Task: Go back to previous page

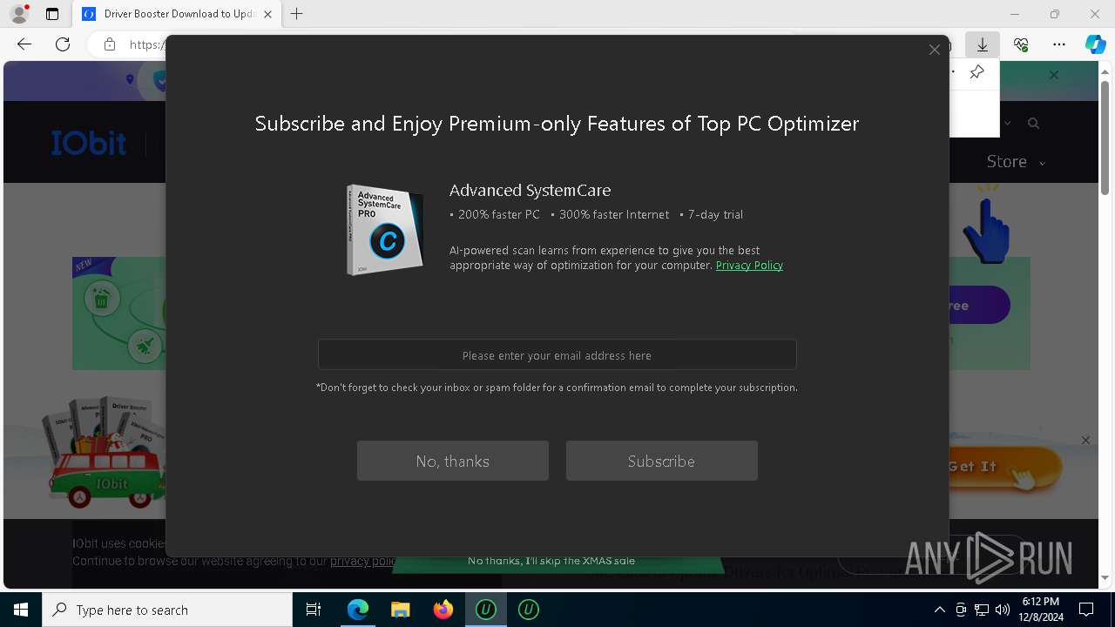Action: point(24,44)
